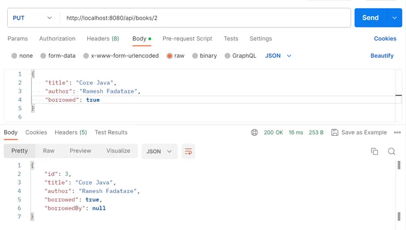Click the Send button

[370, 18]
